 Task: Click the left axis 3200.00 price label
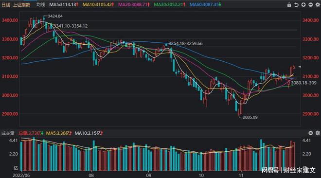(10, 58)
